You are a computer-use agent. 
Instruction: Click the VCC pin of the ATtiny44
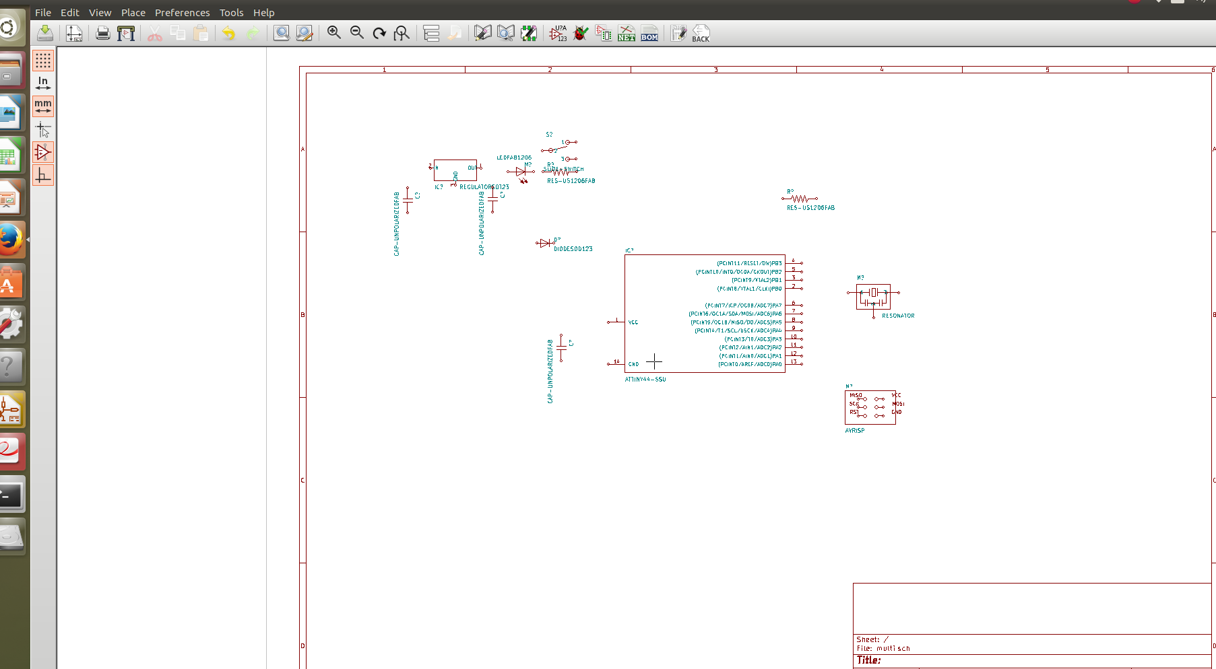pos(616,322)
